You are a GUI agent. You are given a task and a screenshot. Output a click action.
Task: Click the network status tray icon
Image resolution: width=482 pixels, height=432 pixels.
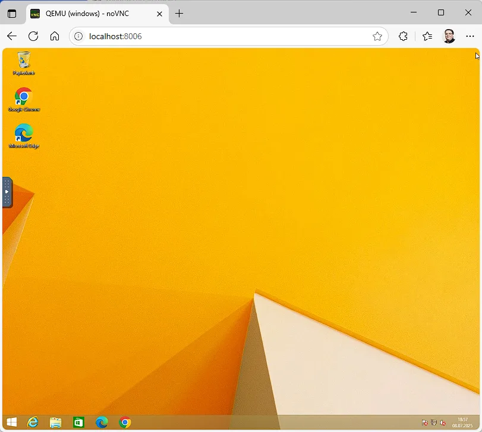tap(434, 423)
